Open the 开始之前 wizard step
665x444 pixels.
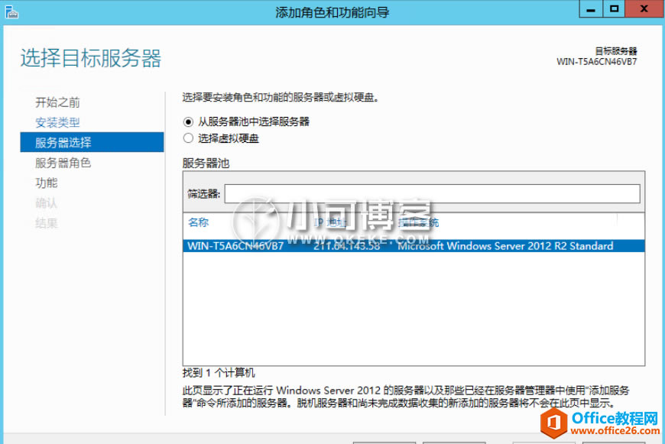pos(57,102)
